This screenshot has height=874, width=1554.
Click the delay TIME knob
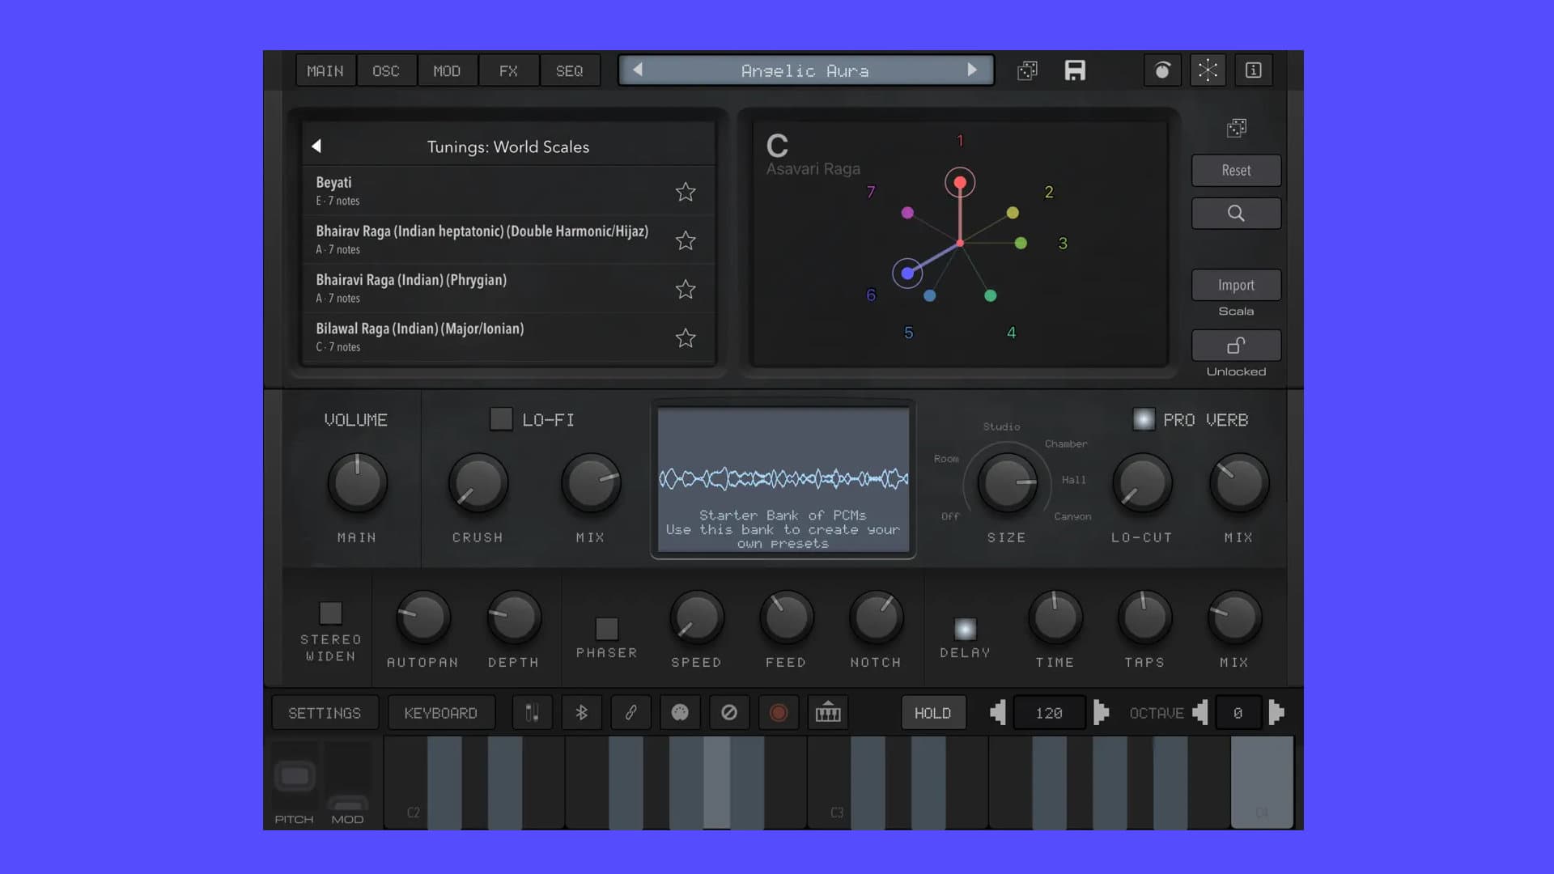tap(1055, 618)
